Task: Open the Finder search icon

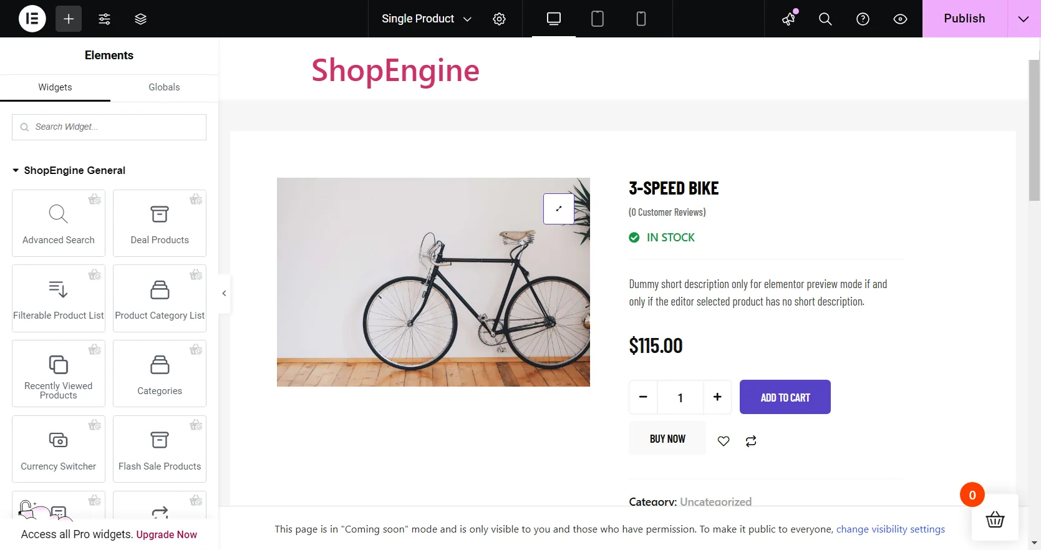Action: click(x=825, y=19)
